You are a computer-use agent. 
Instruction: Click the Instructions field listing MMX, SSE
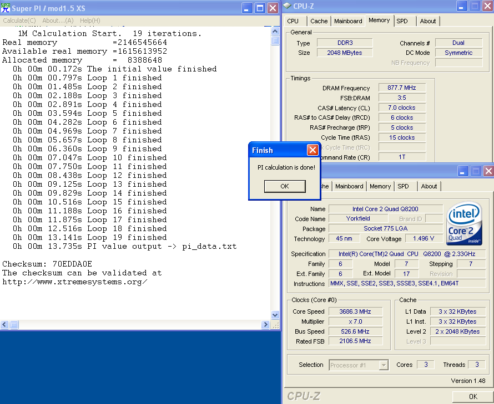[x=407, y=284]
